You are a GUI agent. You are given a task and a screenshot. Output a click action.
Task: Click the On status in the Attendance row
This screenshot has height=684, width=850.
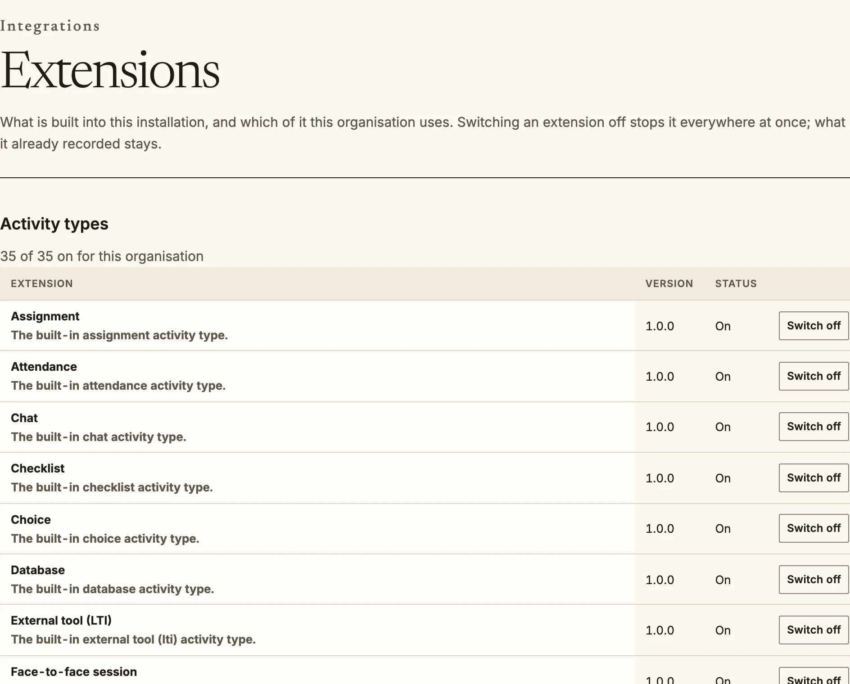click(x=723, y=377)
